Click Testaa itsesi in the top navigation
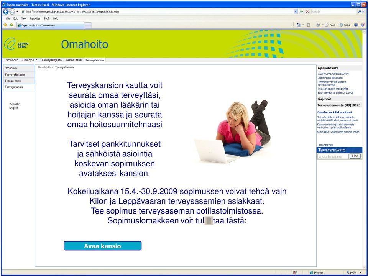Screen dimensions: 368x276 [x=74, y=60]
